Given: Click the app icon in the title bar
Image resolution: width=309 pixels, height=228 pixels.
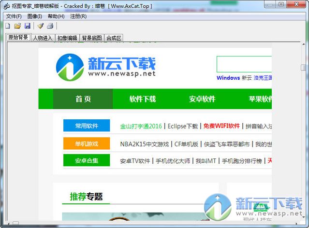Looking at the screenshot, I should (x=7, y=6).
